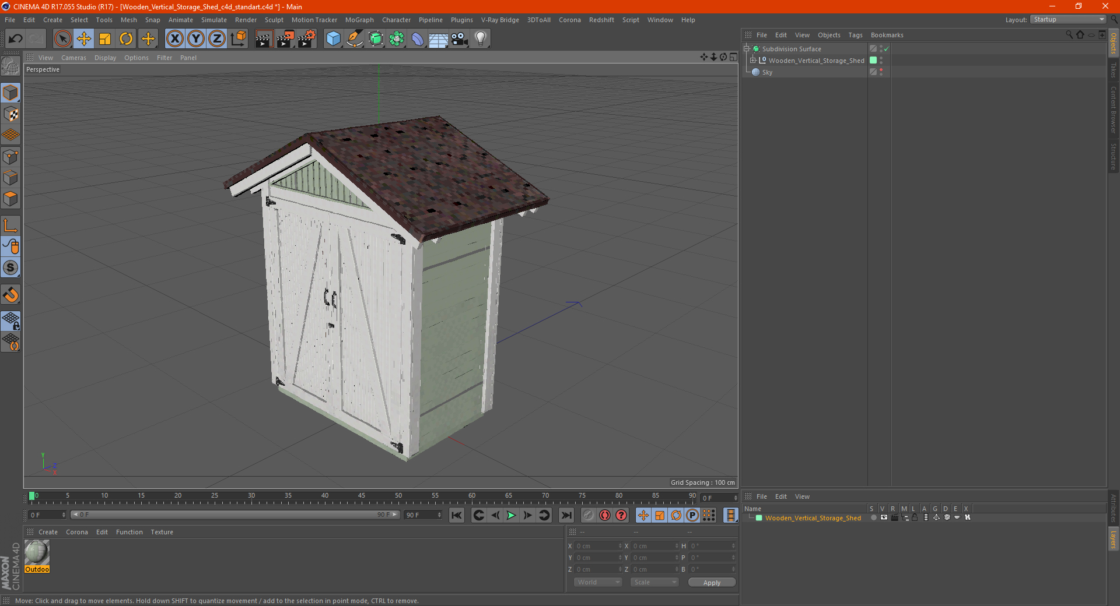Select the Rotate tool in the top toolbar

(x=126, y=39)
